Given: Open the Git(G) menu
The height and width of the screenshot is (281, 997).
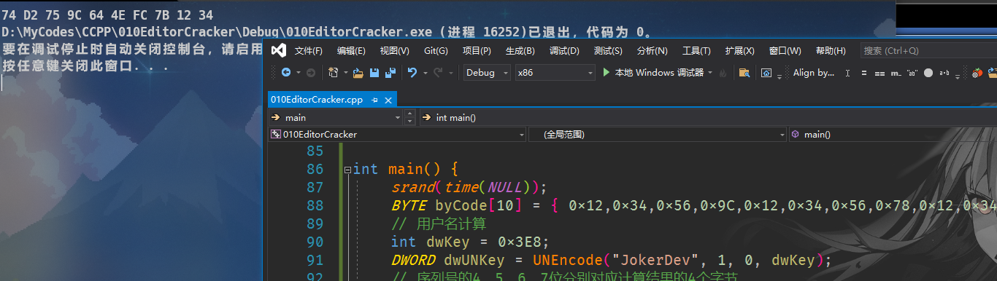Looking at the screenshot, I should [x=436, y=51].
